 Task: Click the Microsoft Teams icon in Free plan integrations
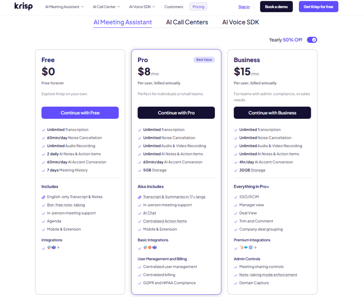pyautogui.click(x=54, y=247)
